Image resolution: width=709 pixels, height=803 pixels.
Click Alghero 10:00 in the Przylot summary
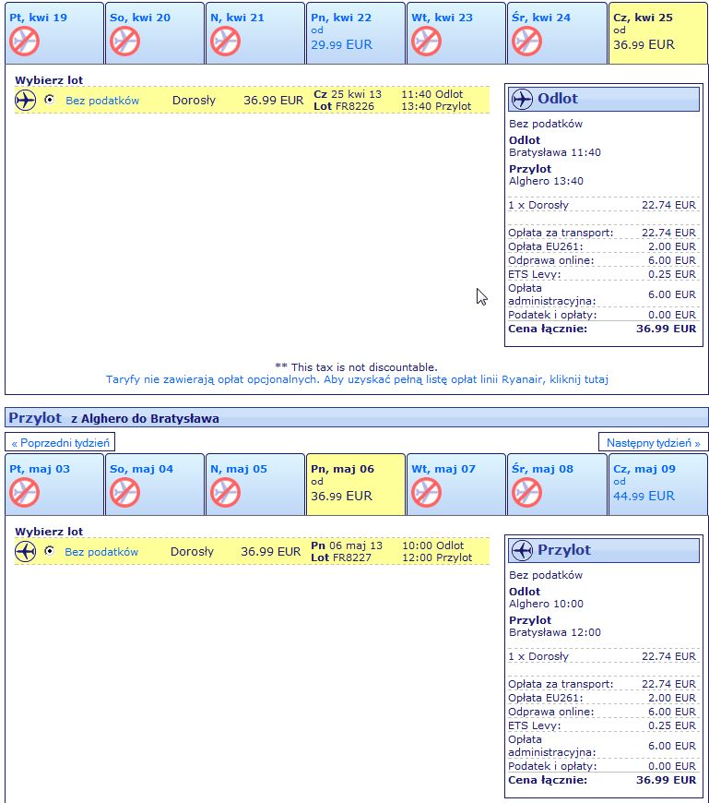point(546,604)
